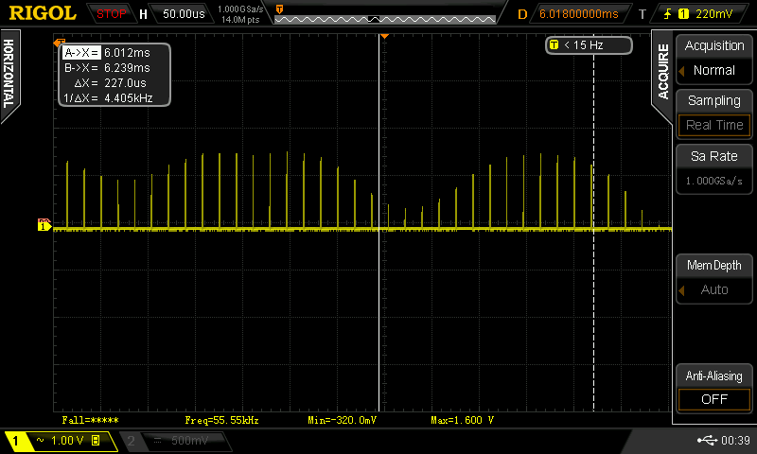Select the 50.00us horizontal timebase value

[184, 14]
